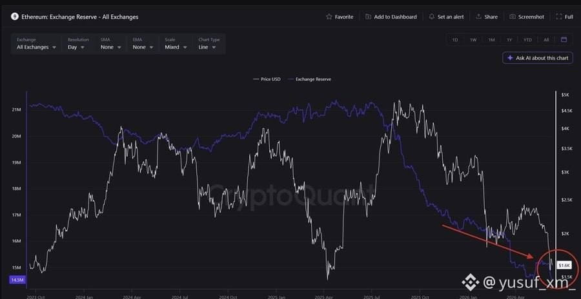This screenshot has width=581, height=299.
Task: Click the $2K right axis label
Action: pyautogui.click(x=565, y=233)
